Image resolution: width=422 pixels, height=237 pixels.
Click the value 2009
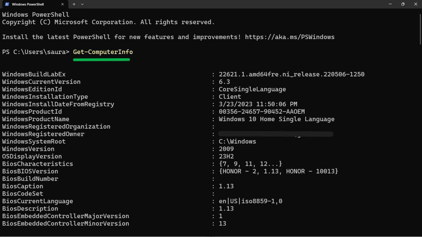click(226, 149)
